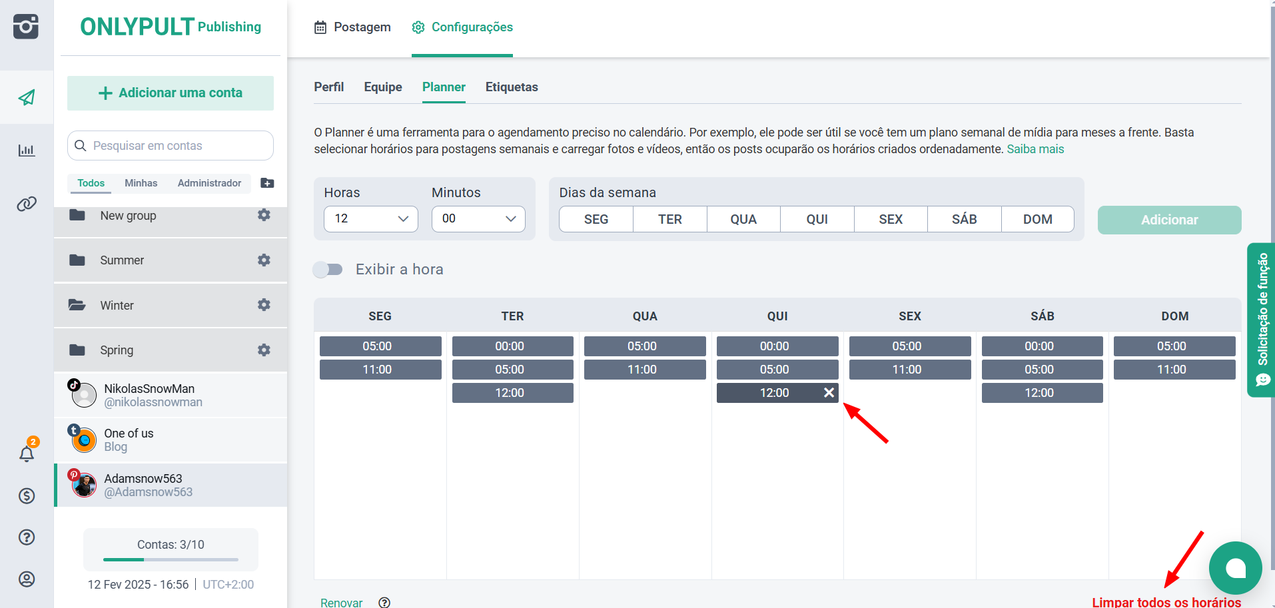Click the help question mark in sidebar
This screenshot has width=1275, height=608.
coord(27,537)
